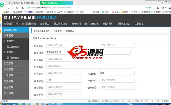The image size is (171, 105).
Task: Click the 下载 downloads status bar icon
Action: pos(136,101)
